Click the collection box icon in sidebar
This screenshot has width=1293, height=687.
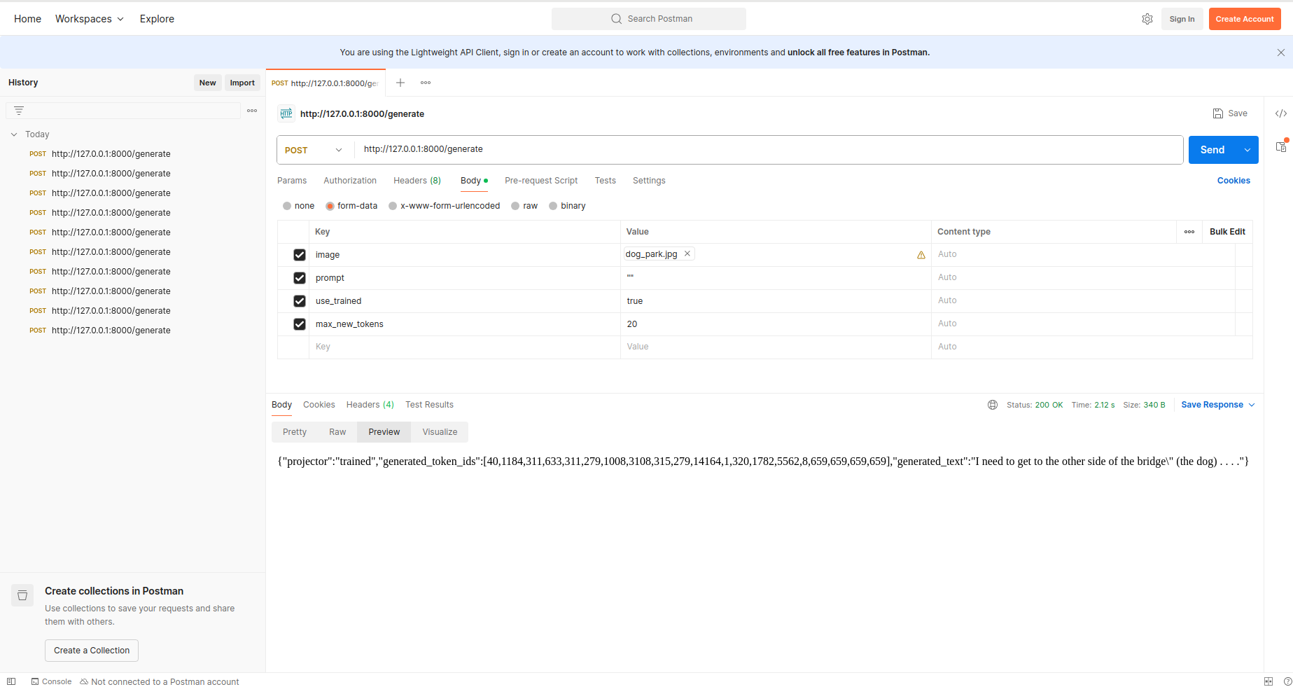pyautogui.click(x=22, y=595)
